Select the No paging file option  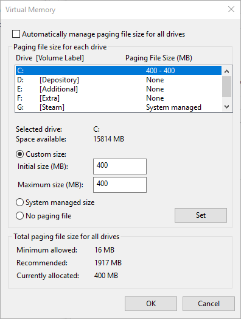click(19, 216)
